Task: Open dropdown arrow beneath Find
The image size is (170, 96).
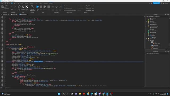Action: click(x=19, y=11)
